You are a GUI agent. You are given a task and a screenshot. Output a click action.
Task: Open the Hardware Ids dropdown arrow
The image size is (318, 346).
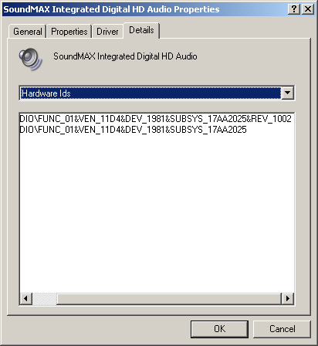coord(287,93)
